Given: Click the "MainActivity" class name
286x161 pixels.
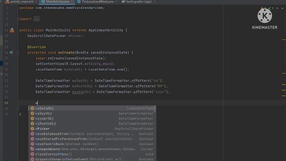Looking at the screenshot, I should 58,30.
